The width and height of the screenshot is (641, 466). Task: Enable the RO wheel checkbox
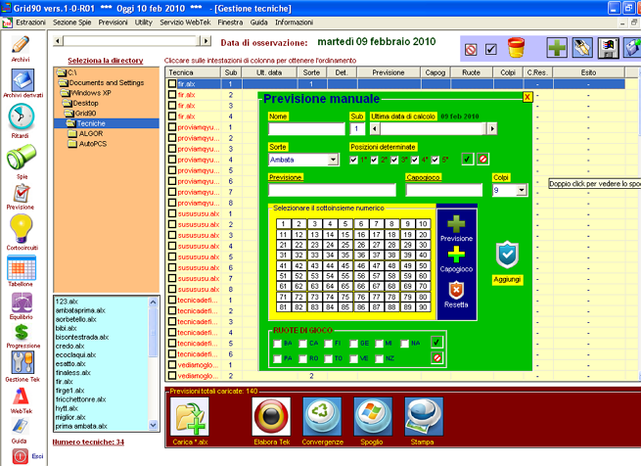tap(303, 359)
